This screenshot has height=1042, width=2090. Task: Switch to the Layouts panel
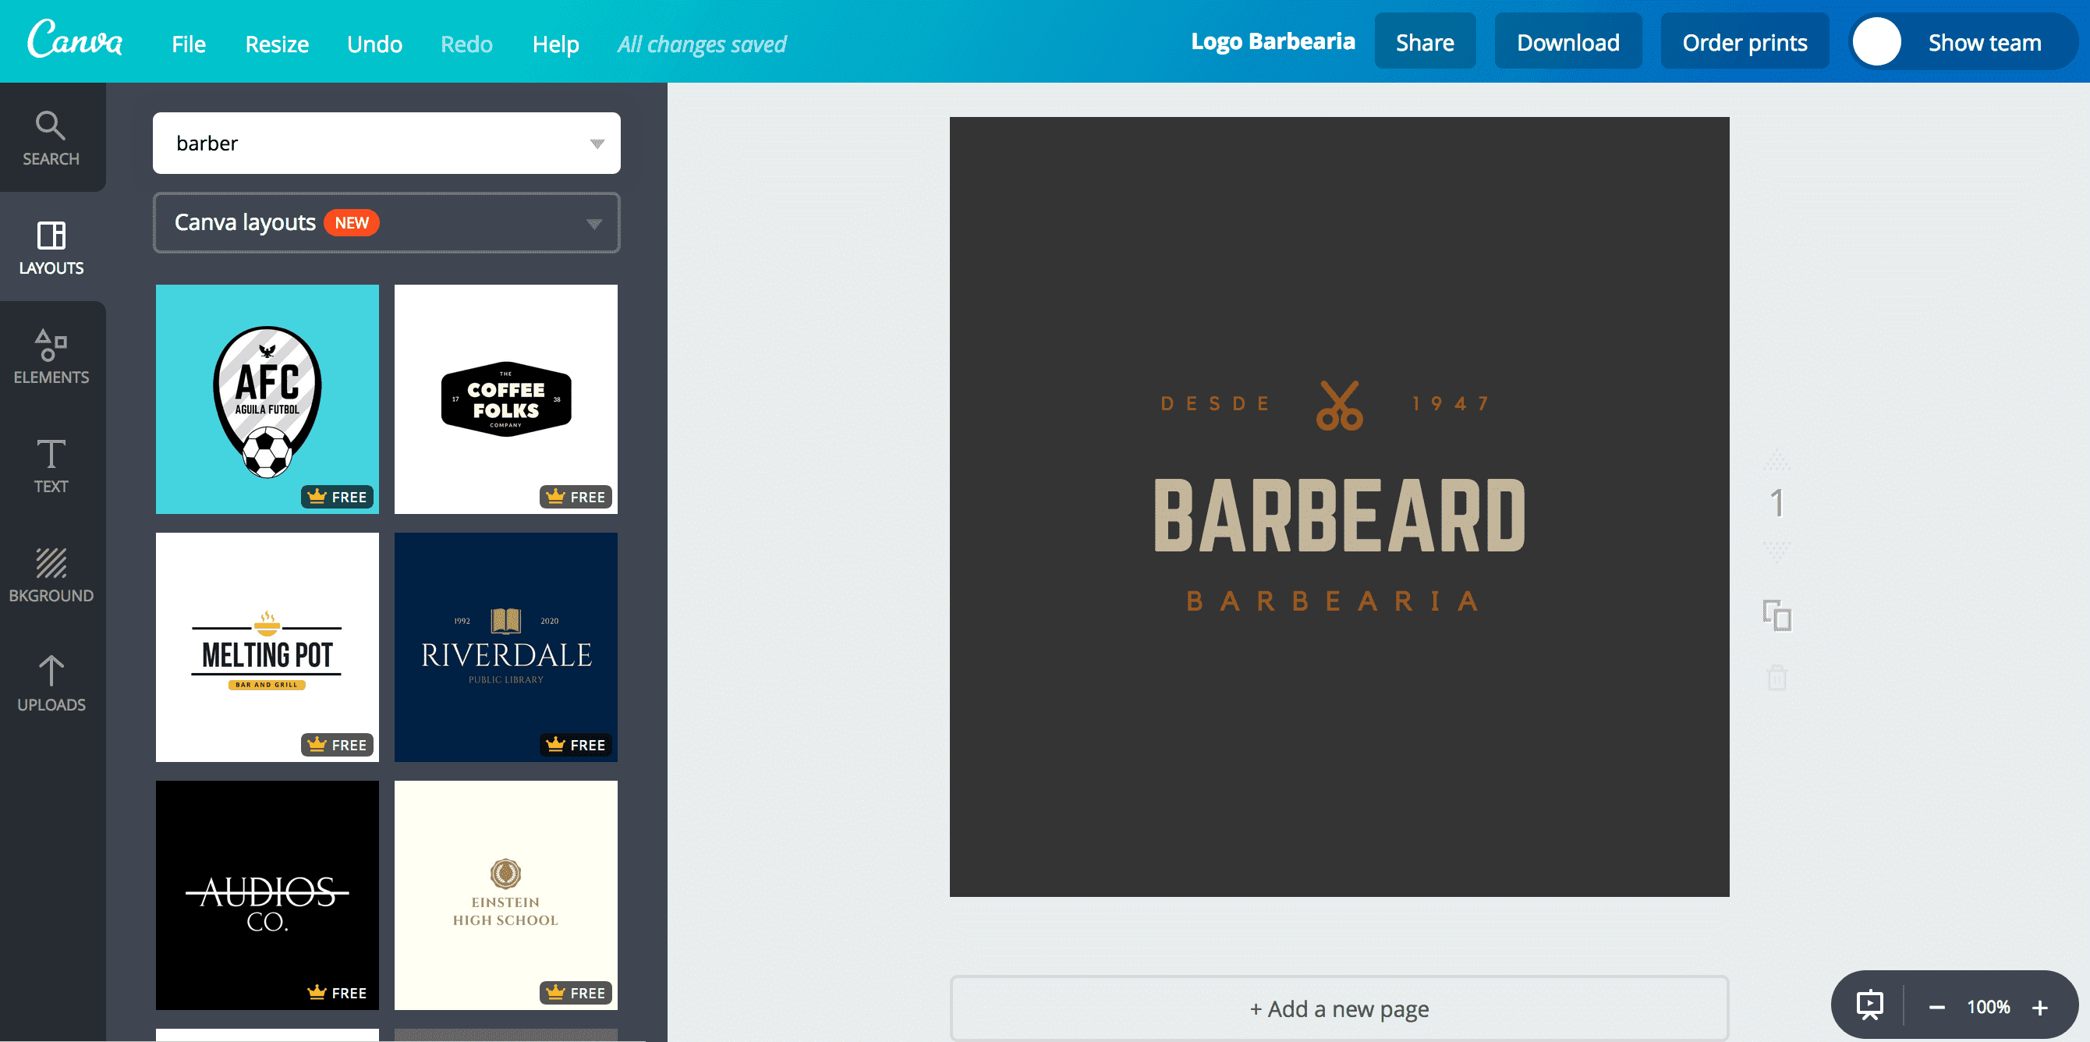[51, 247]
